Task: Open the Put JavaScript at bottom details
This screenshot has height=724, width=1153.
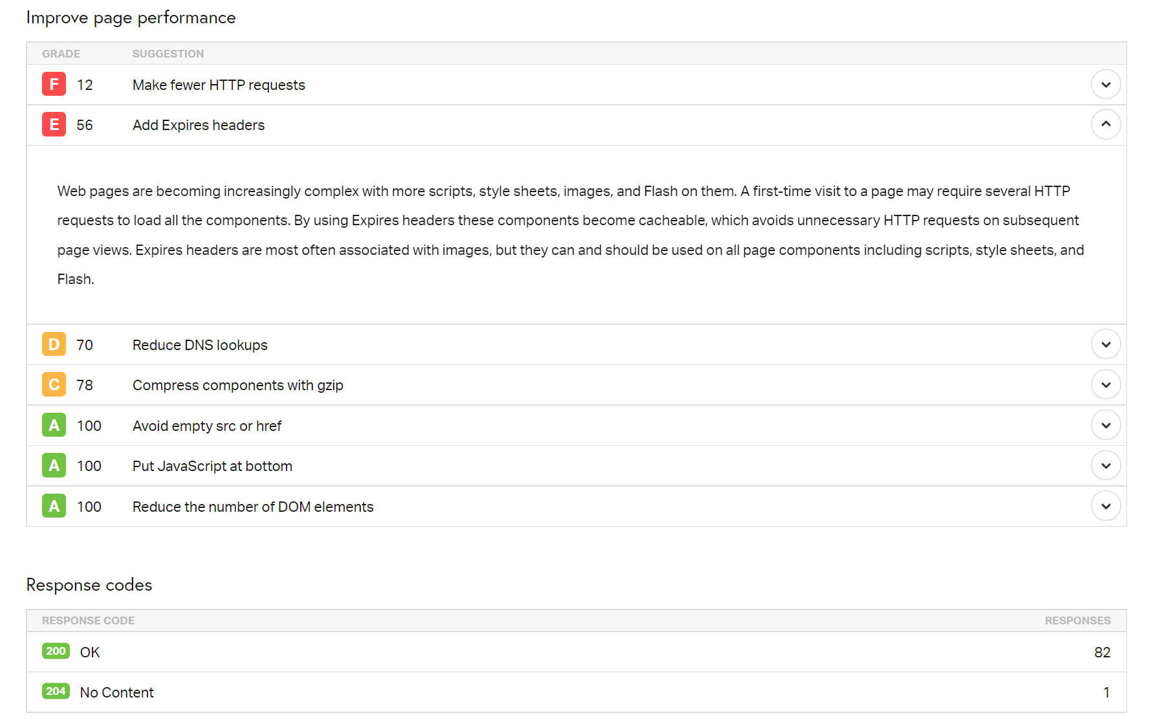Action: [1106, 465]
